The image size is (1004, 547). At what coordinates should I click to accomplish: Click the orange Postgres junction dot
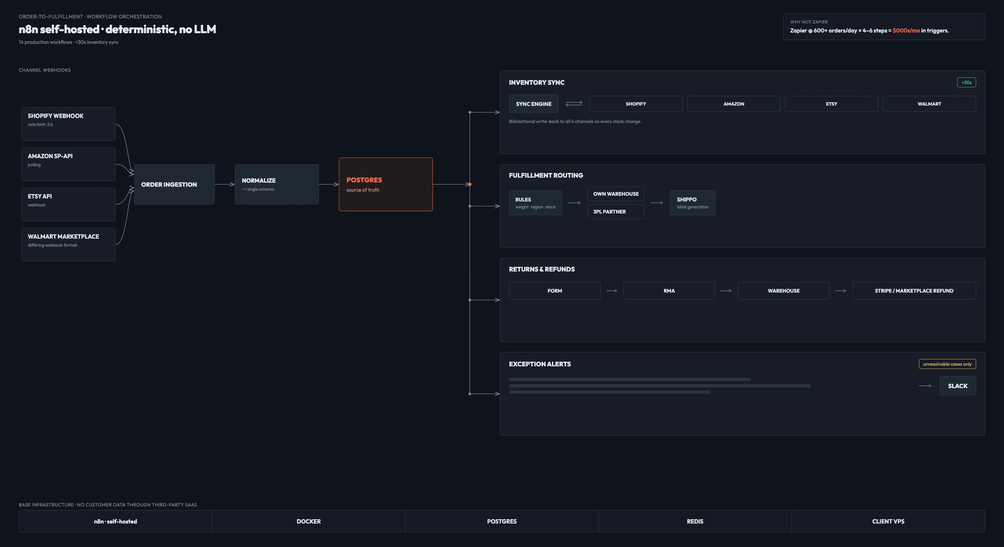(x=470, y=184)
